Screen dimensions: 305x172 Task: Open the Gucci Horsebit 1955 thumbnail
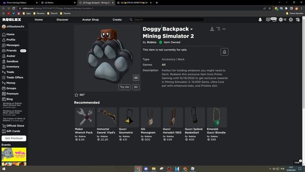173,117
